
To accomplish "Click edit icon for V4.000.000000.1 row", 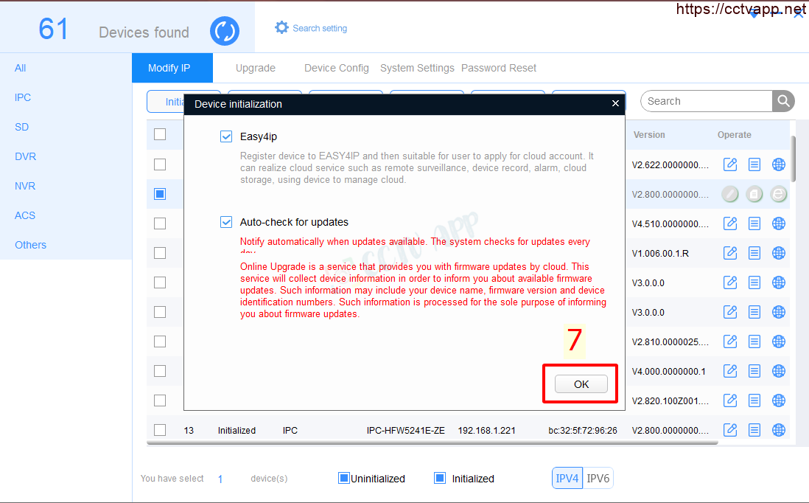I will 730,371.
